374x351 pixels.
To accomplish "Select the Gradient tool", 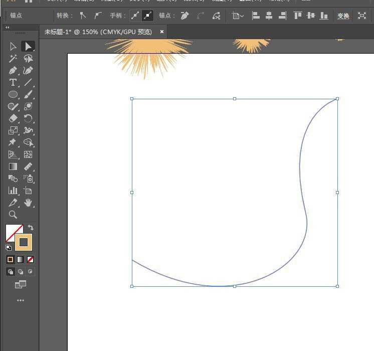I will pyautogui.click(x=13, y=167).
